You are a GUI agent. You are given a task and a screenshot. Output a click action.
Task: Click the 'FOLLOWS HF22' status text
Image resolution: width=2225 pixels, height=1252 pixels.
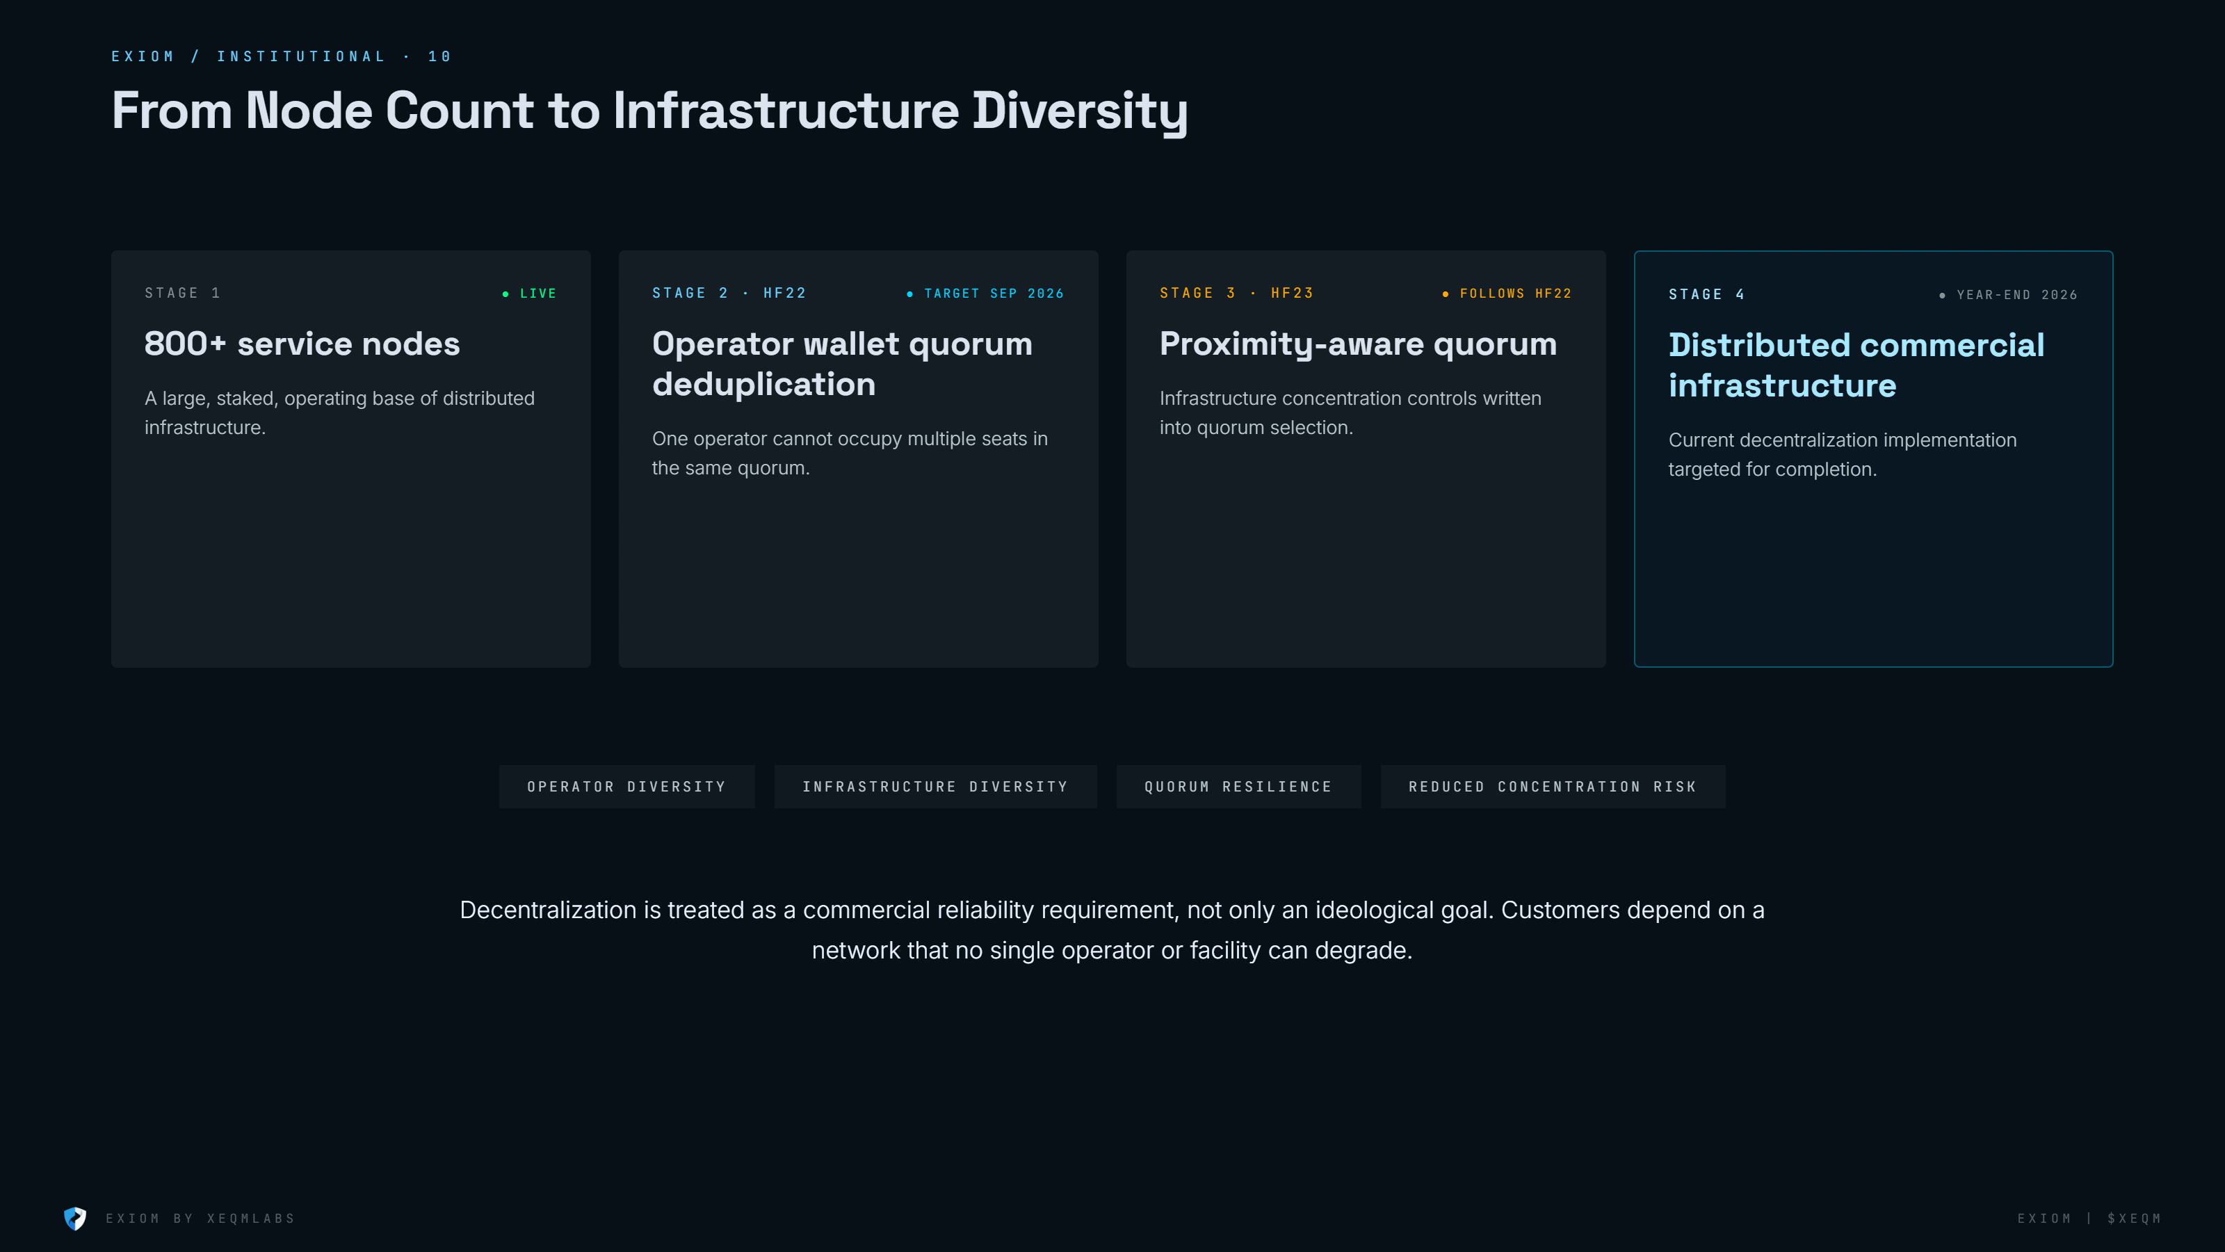[x=1516, y=294]
